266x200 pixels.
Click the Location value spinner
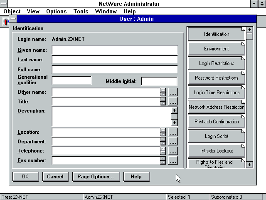click(x=163, y=132)
